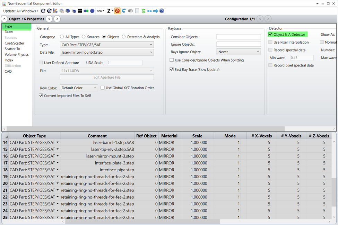Select the Sources category radio button
Screen dimensions: 338x225
tap(84, 37)
